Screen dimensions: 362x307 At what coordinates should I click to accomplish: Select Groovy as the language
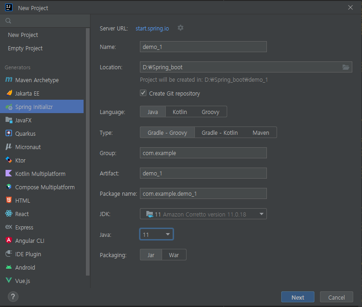[x=211, y=112]
